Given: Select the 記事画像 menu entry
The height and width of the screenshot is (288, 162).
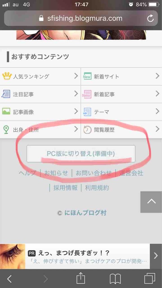Looking at the screenshot, I should coord(40,112).
